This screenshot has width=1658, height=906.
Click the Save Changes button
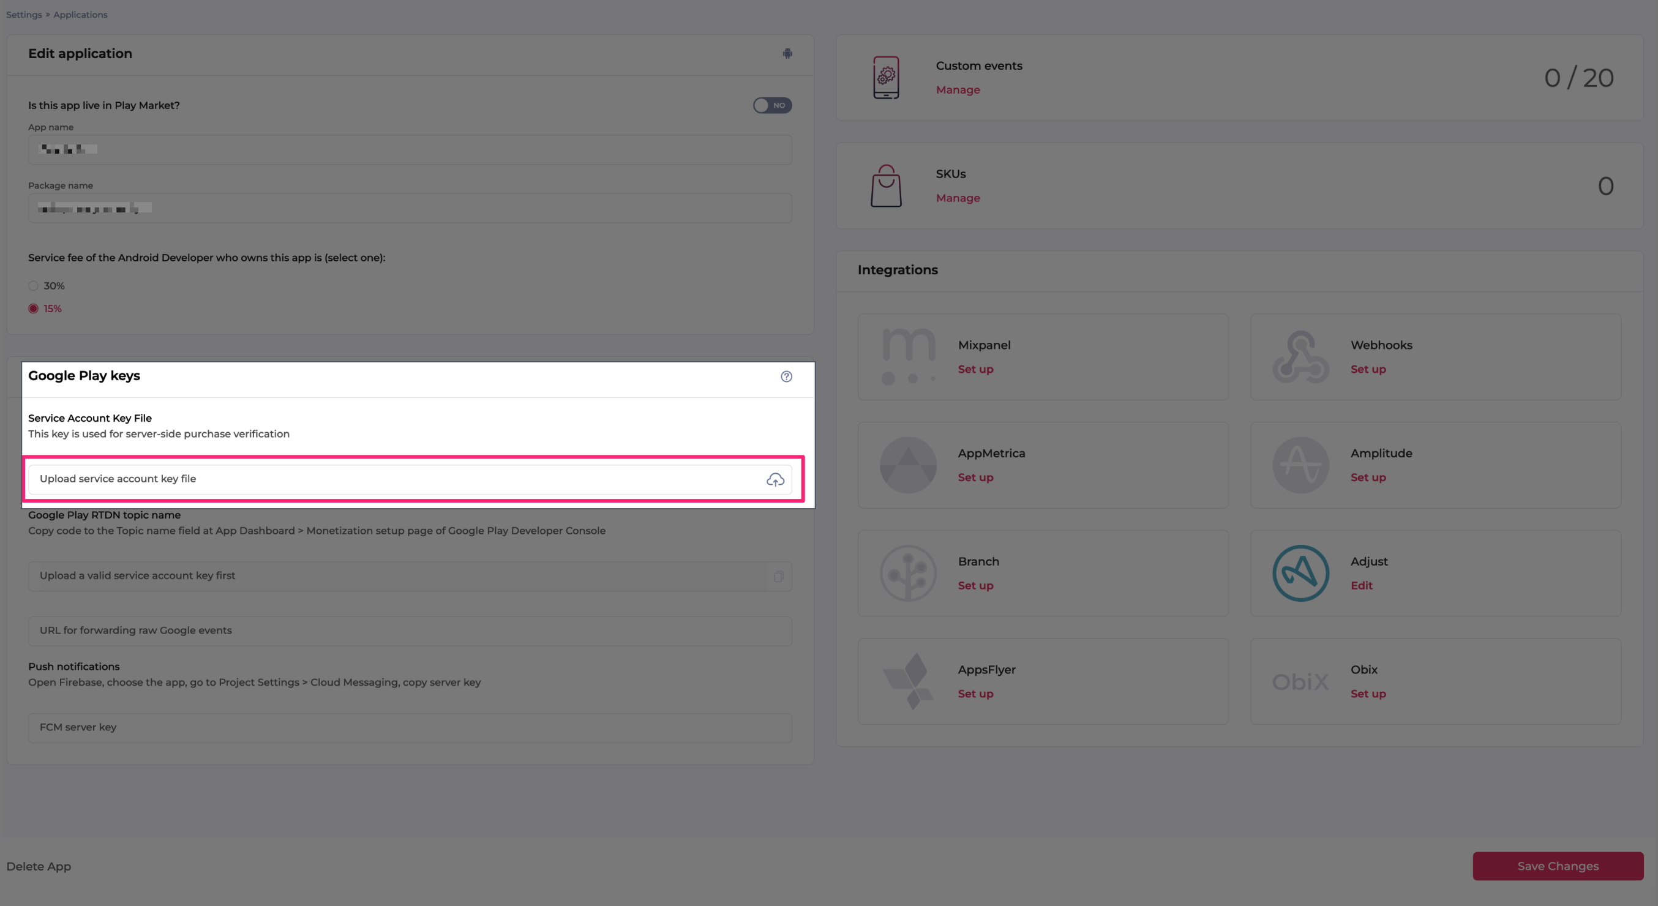tap(1558, 866)
